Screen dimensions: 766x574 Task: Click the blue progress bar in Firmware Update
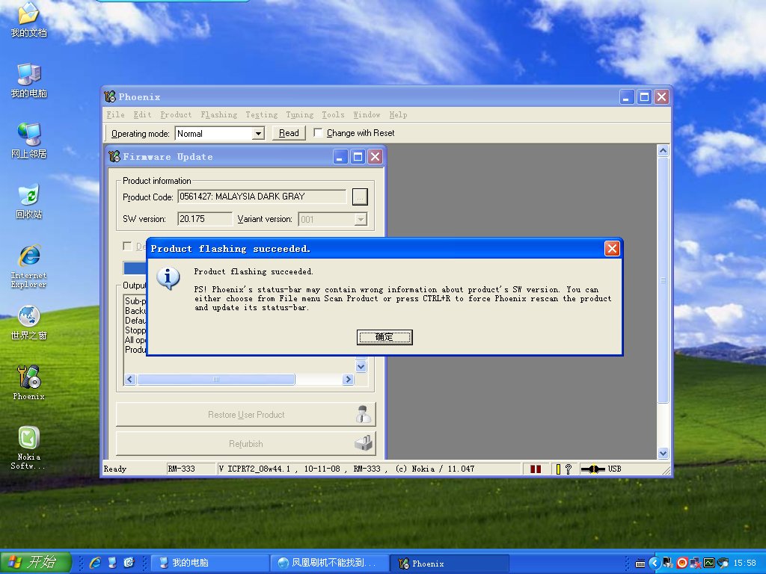click(135, 268)
